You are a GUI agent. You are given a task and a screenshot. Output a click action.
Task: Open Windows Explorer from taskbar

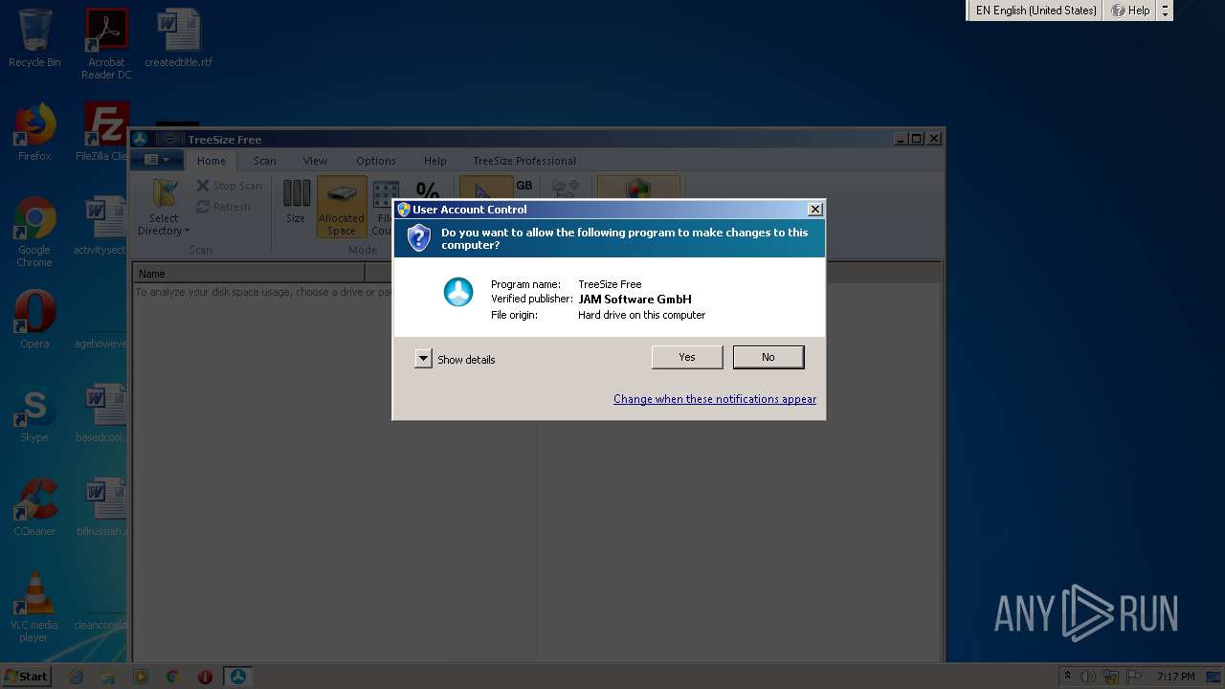pos(108,677)
